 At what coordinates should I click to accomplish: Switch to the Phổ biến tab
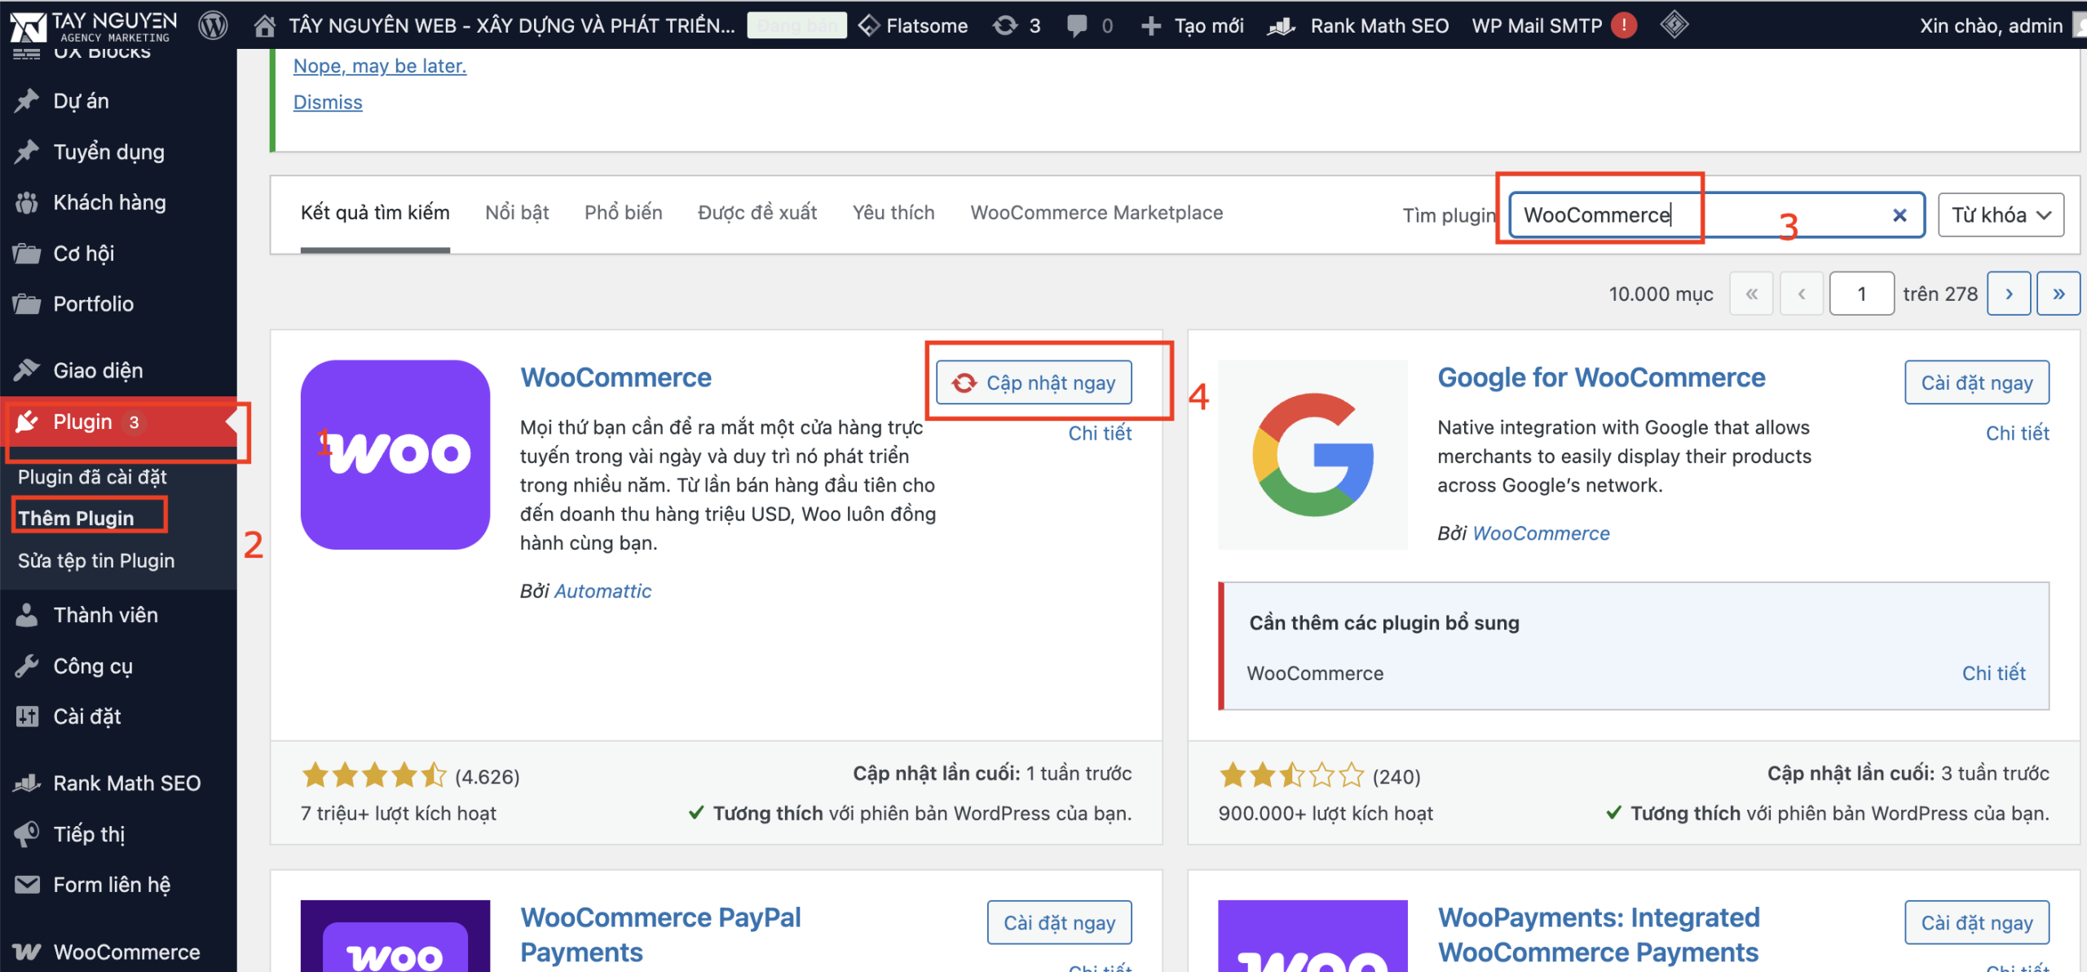coord(623,213)
